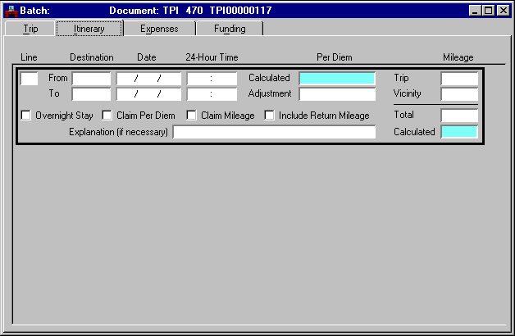Maximize the Batch document window
Screen dimensions: 515x336
click(x=489, y=11)
